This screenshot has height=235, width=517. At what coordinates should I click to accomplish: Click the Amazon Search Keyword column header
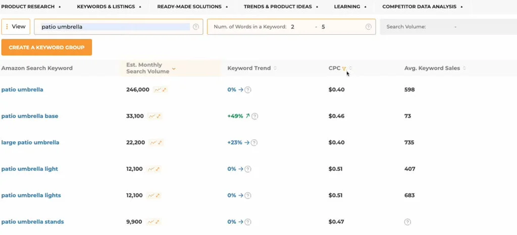tap(37, 68)
